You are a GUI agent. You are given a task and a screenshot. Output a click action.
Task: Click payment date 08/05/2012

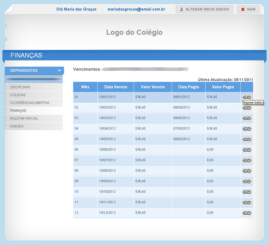tap(181, 139)
